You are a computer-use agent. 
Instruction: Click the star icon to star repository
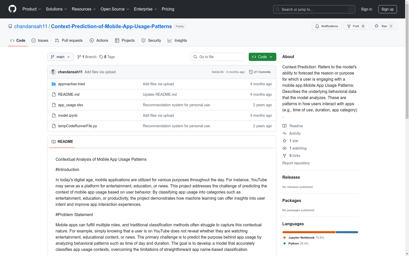pos(377,26)
